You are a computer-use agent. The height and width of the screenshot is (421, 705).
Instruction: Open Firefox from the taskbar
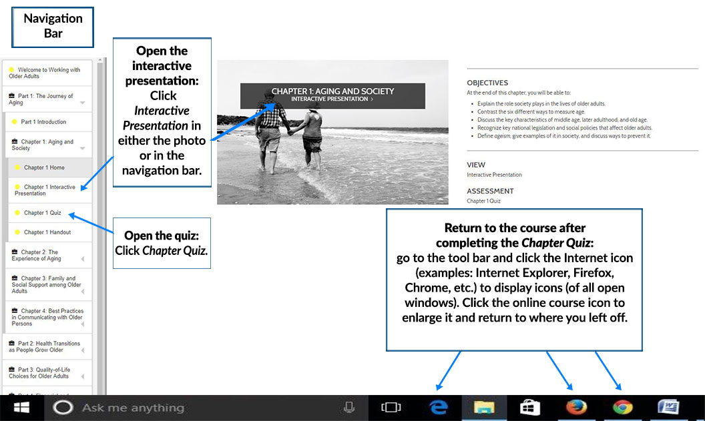tap(576, 408)
